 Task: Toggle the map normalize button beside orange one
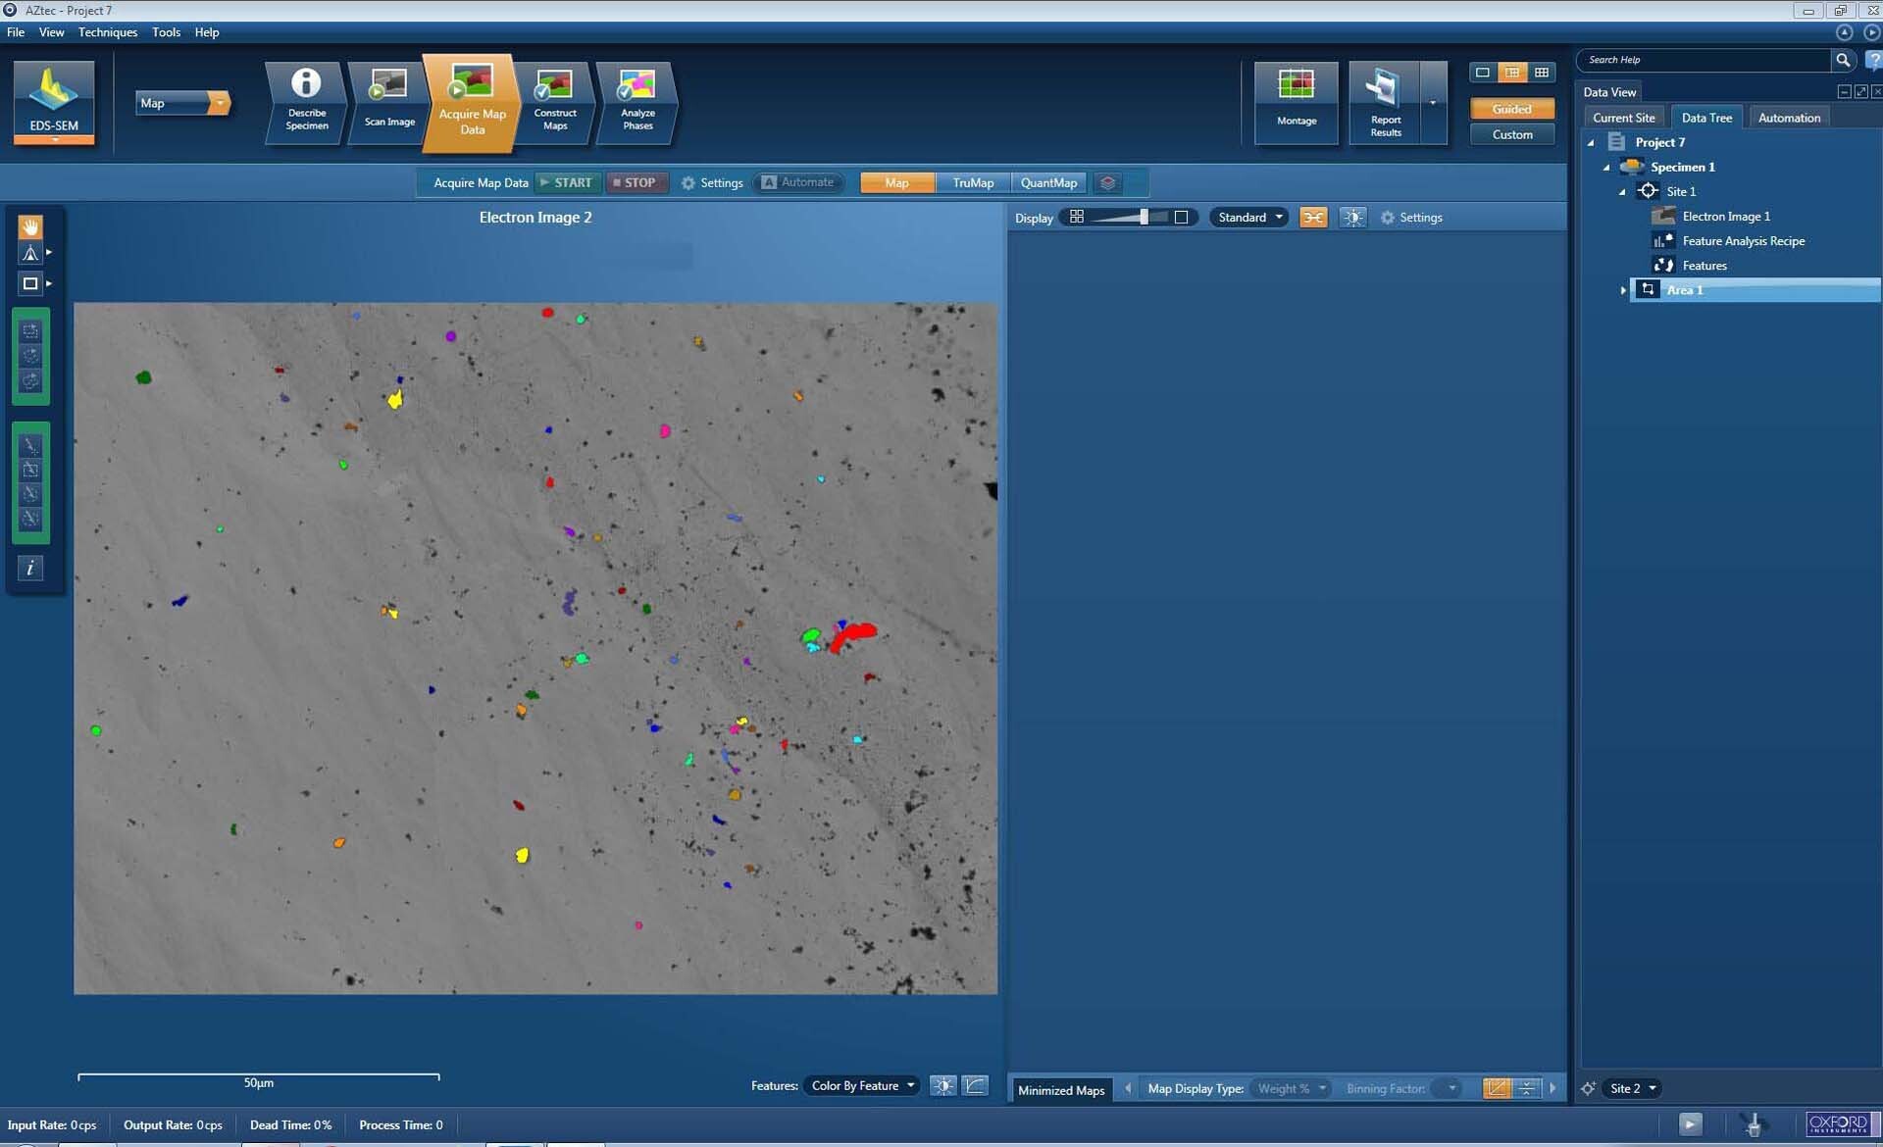coord(1526,1088)
